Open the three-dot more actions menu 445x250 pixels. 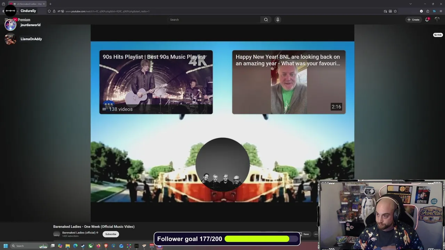pos(316,234)
